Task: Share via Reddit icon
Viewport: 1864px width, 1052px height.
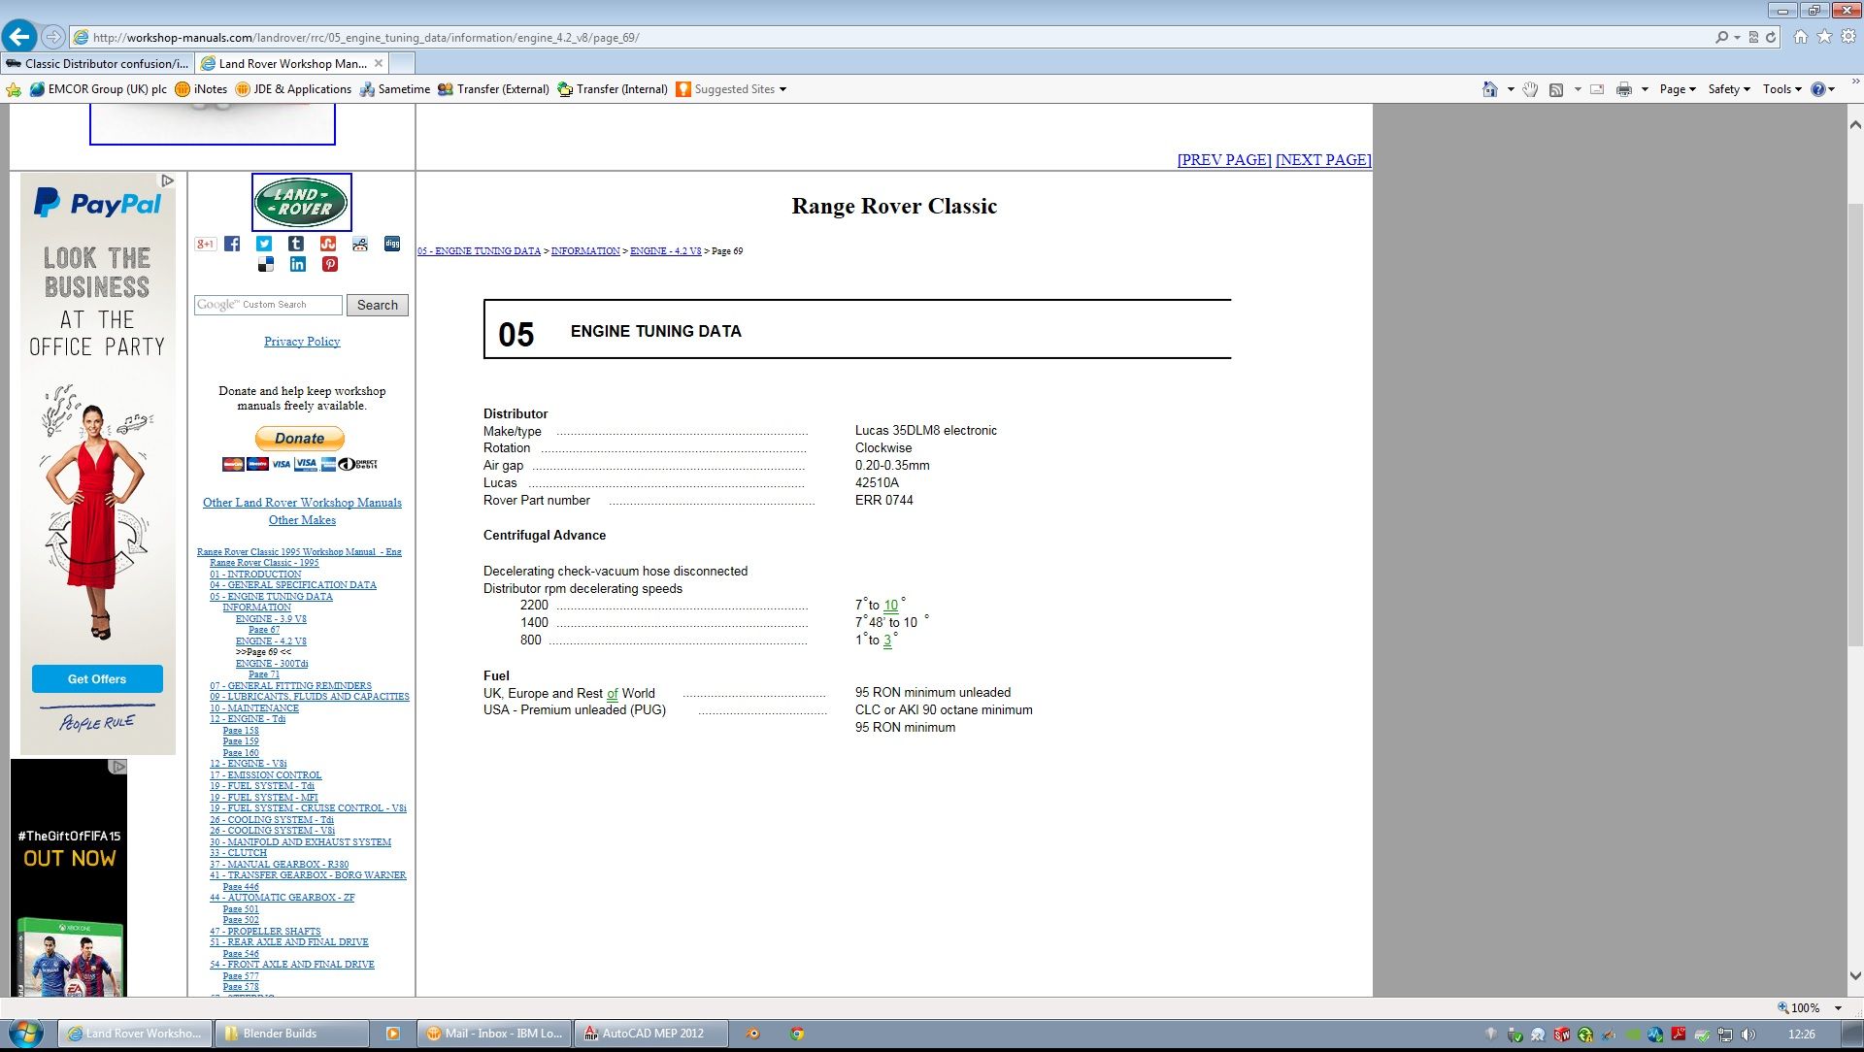Action: [360, 244]
